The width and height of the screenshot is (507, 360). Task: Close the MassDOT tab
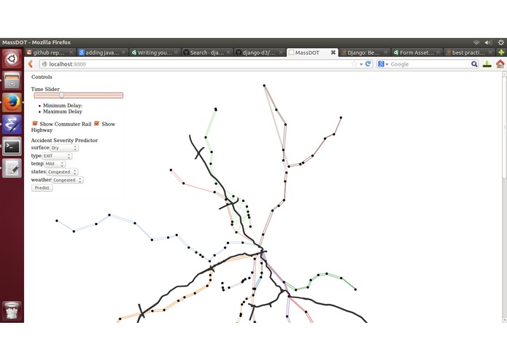pos(333,52)
